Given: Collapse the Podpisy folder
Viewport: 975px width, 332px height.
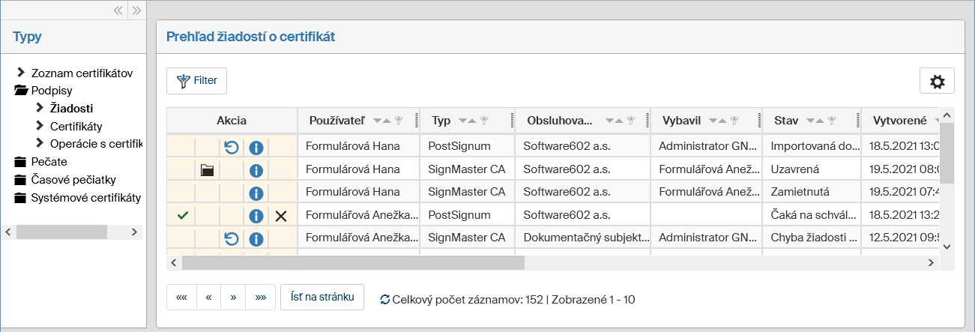Looking at the screenshot, I should tap(21, 90).
